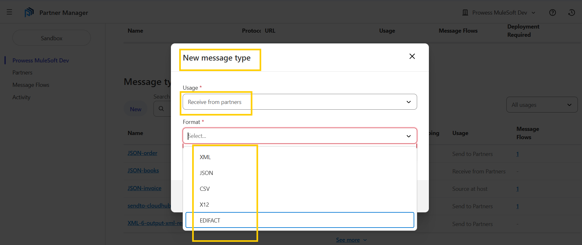Open the hamburger navigation menu

(x=9, y=12)
